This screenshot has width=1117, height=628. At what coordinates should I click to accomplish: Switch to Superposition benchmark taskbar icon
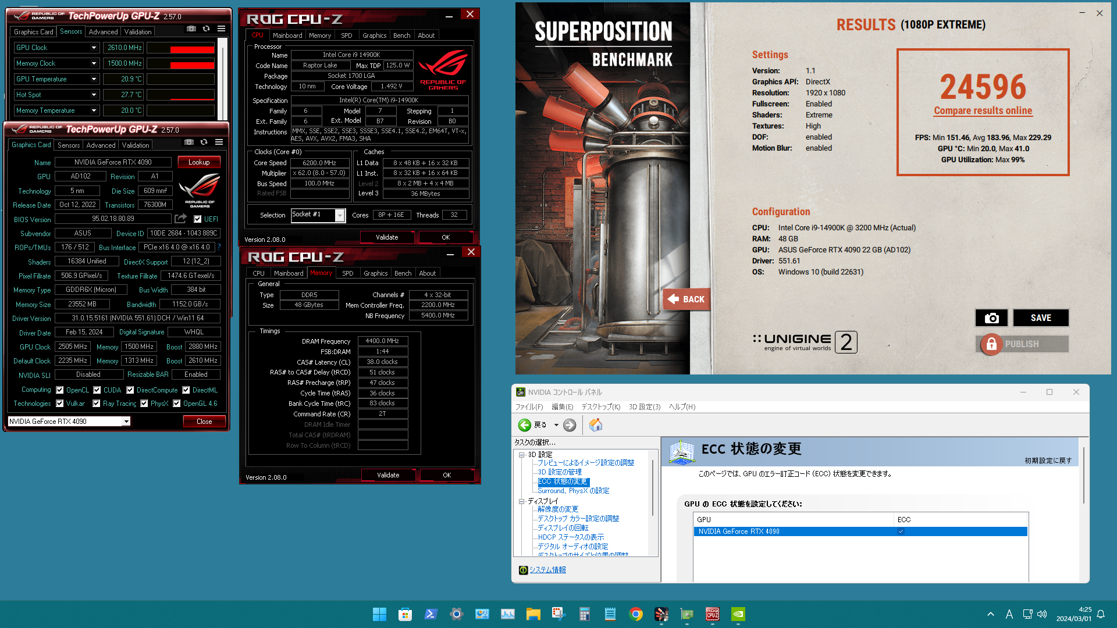click(661, 614)
